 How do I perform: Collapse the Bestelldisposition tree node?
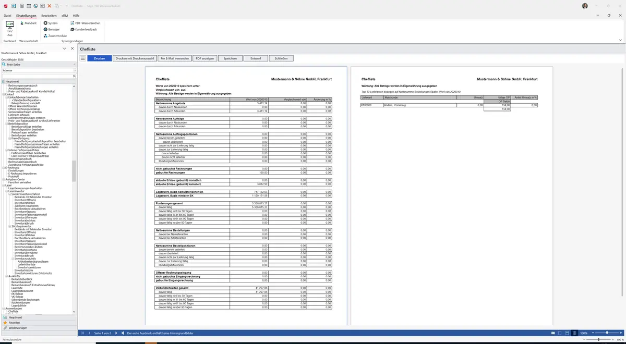click(6, 124)
